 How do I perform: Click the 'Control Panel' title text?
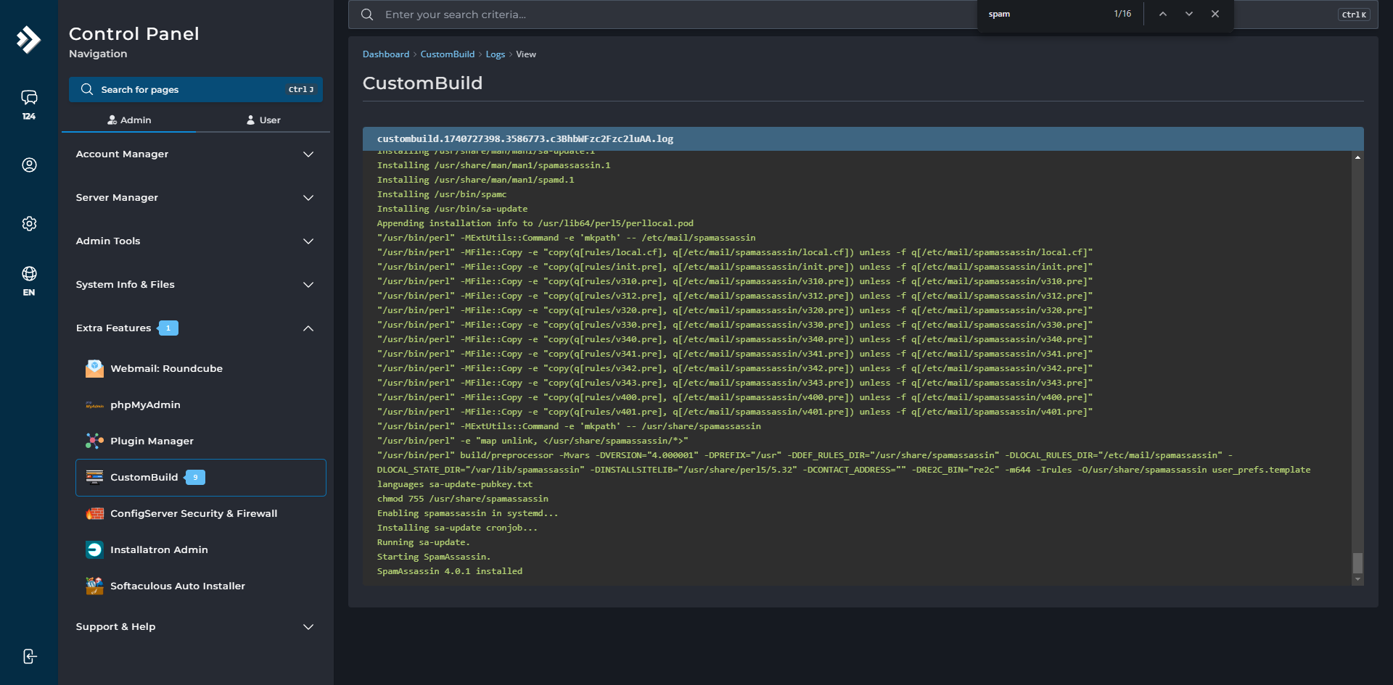(134, 33)
